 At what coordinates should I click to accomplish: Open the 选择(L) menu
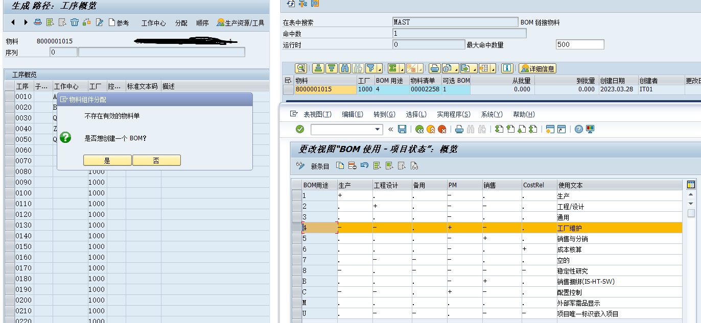tap(416, 114)
